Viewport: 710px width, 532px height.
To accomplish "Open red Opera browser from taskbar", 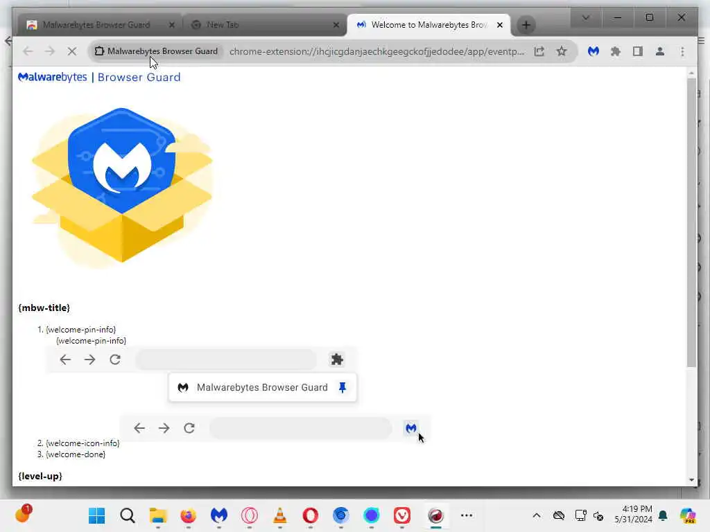I will click(x=310, y=515).
